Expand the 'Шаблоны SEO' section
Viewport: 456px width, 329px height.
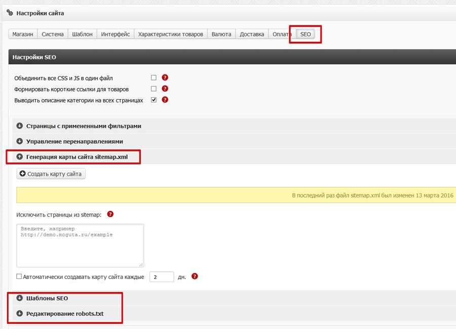tap(47, 298)
